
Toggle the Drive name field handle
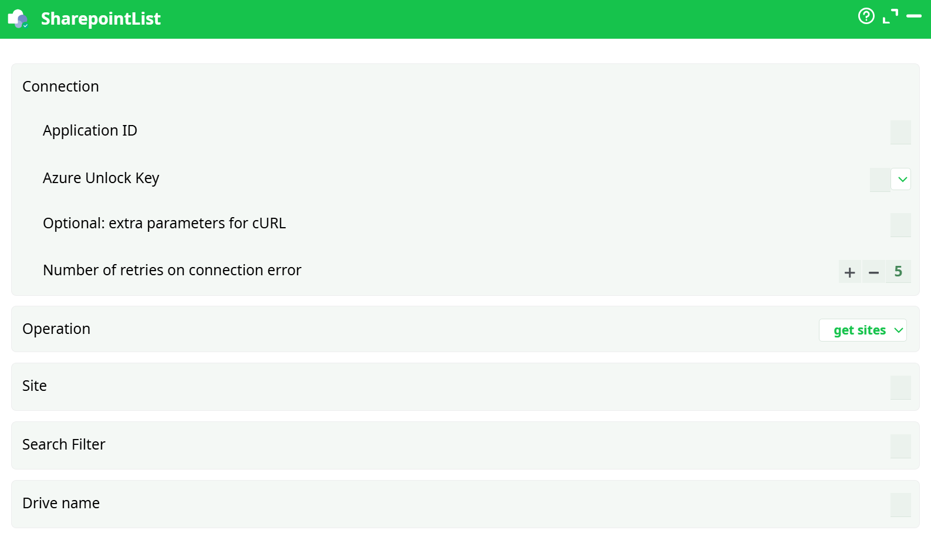(x=900, y=504)
